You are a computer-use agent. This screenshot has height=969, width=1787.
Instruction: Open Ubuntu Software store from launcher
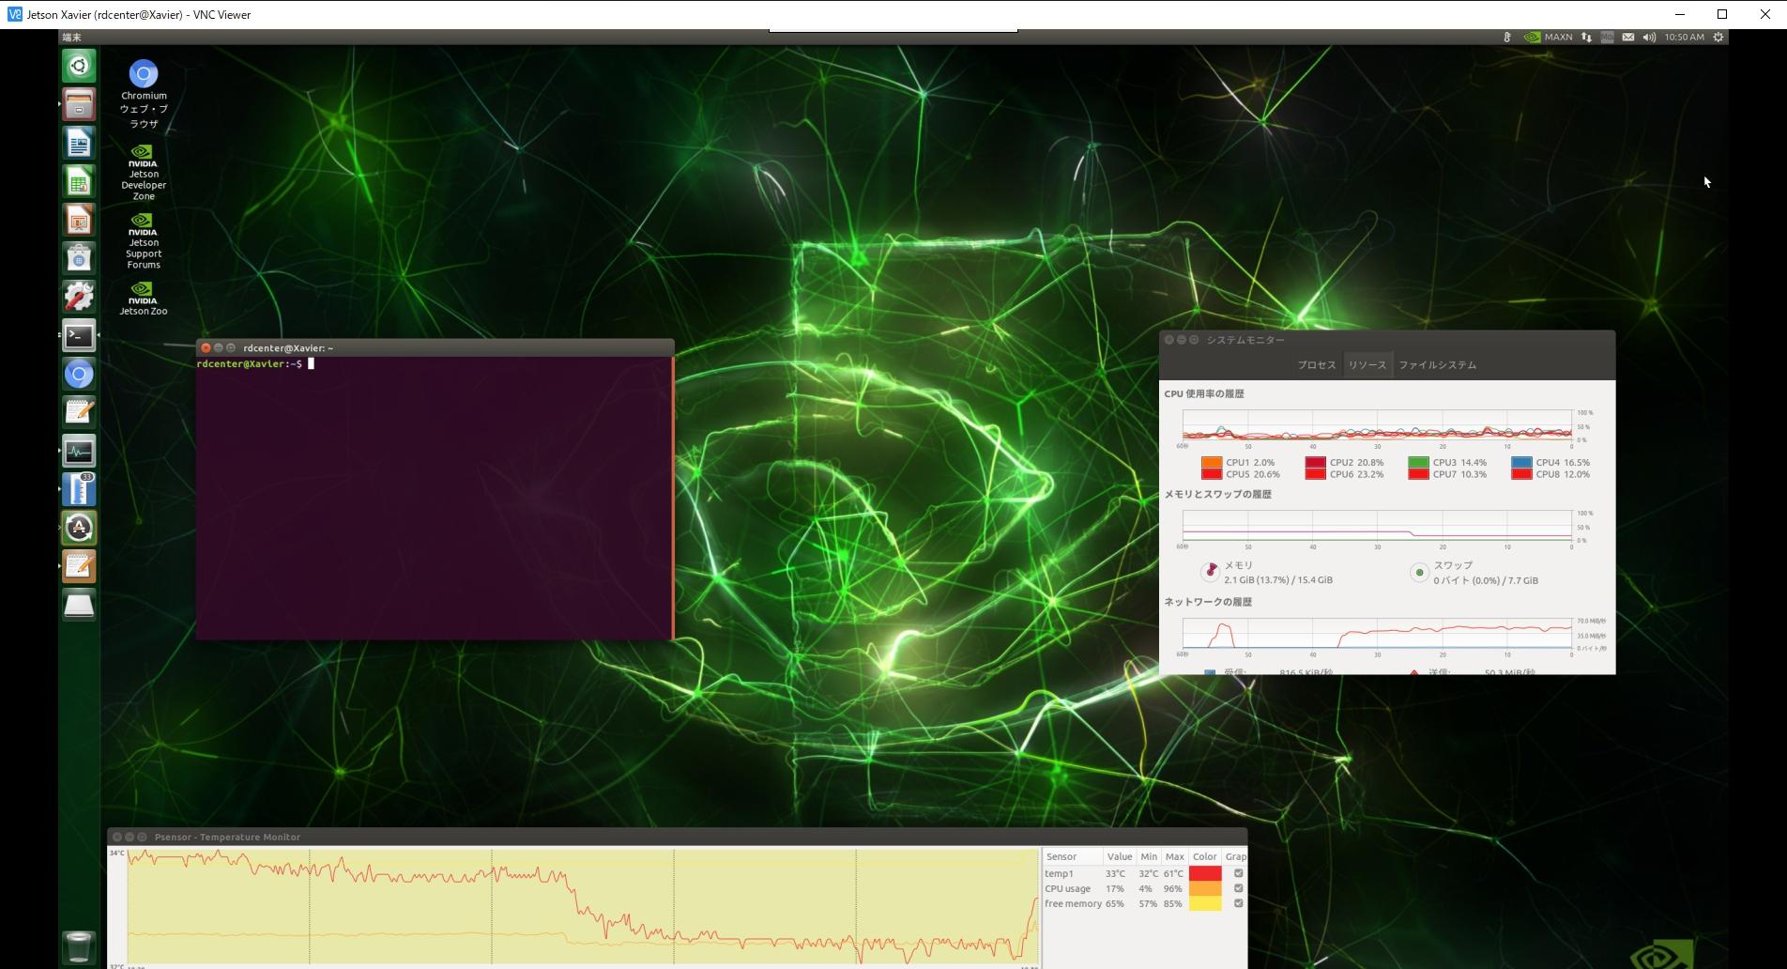click(79, 258)
